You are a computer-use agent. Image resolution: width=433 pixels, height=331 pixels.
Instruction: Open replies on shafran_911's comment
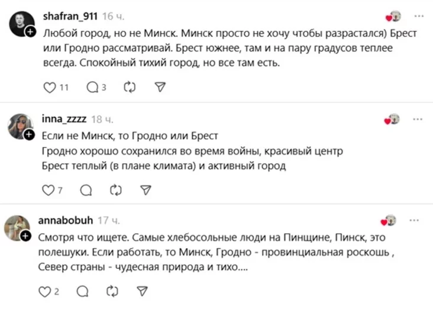(93, 87)
